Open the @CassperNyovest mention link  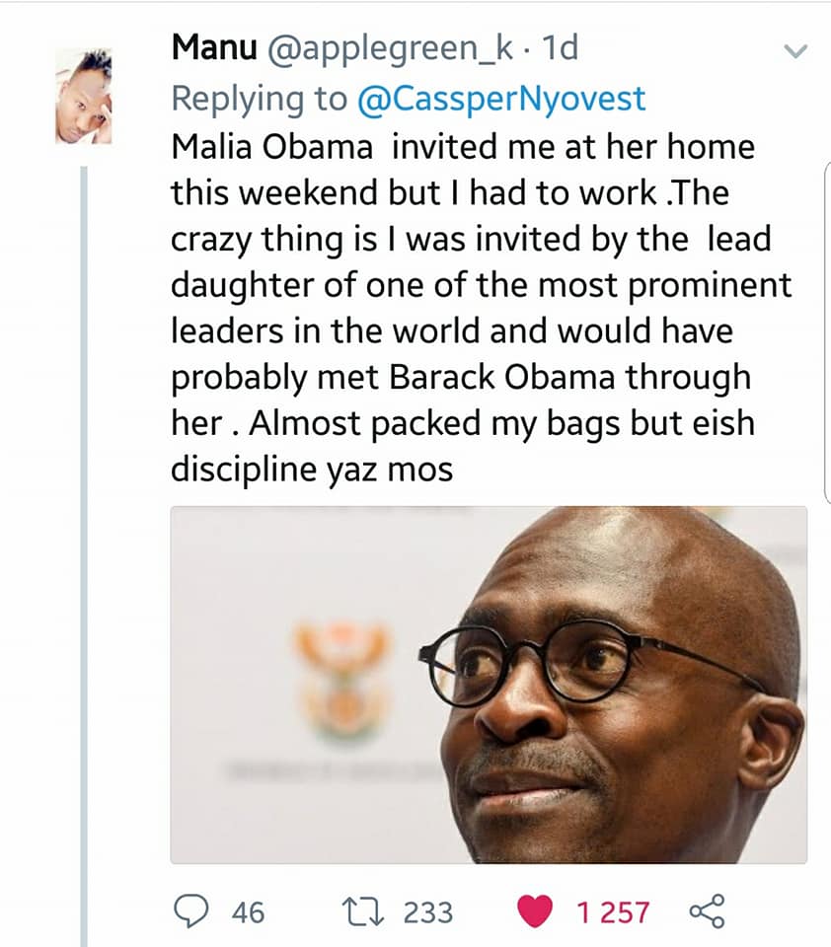click(x=501, y=99)
